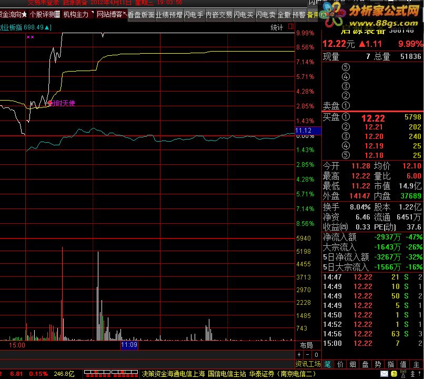Open the 机构主力 tab
424x379 pixels.
tap(78, 14)
